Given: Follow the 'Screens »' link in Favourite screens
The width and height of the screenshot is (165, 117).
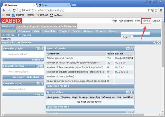Looking at the screenshot, I should 18,77.
